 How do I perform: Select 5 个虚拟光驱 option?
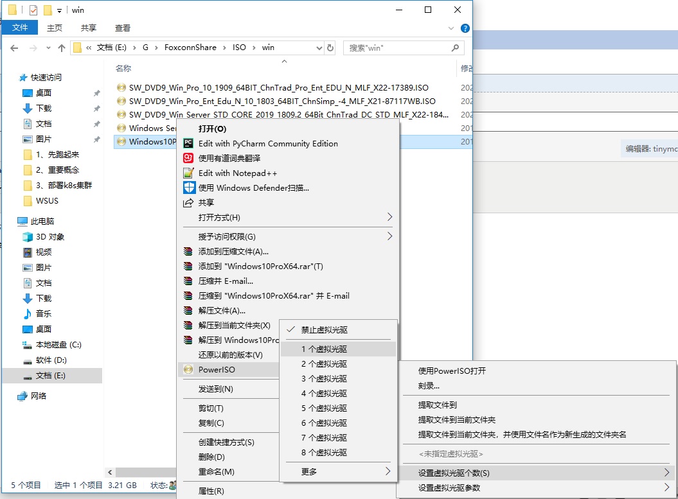click(x=337, y=408)
